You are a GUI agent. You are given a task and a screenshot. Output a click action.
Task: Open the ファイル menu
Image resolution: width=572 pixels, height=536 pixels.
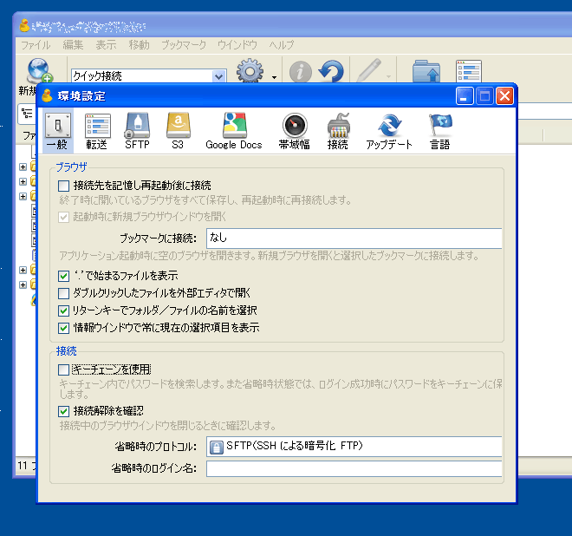(x=36, y=45)
